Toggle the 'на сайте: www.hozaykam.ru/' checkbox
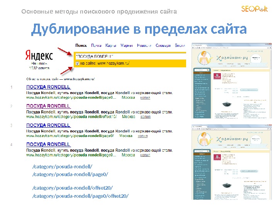 (x=77, y=63)
